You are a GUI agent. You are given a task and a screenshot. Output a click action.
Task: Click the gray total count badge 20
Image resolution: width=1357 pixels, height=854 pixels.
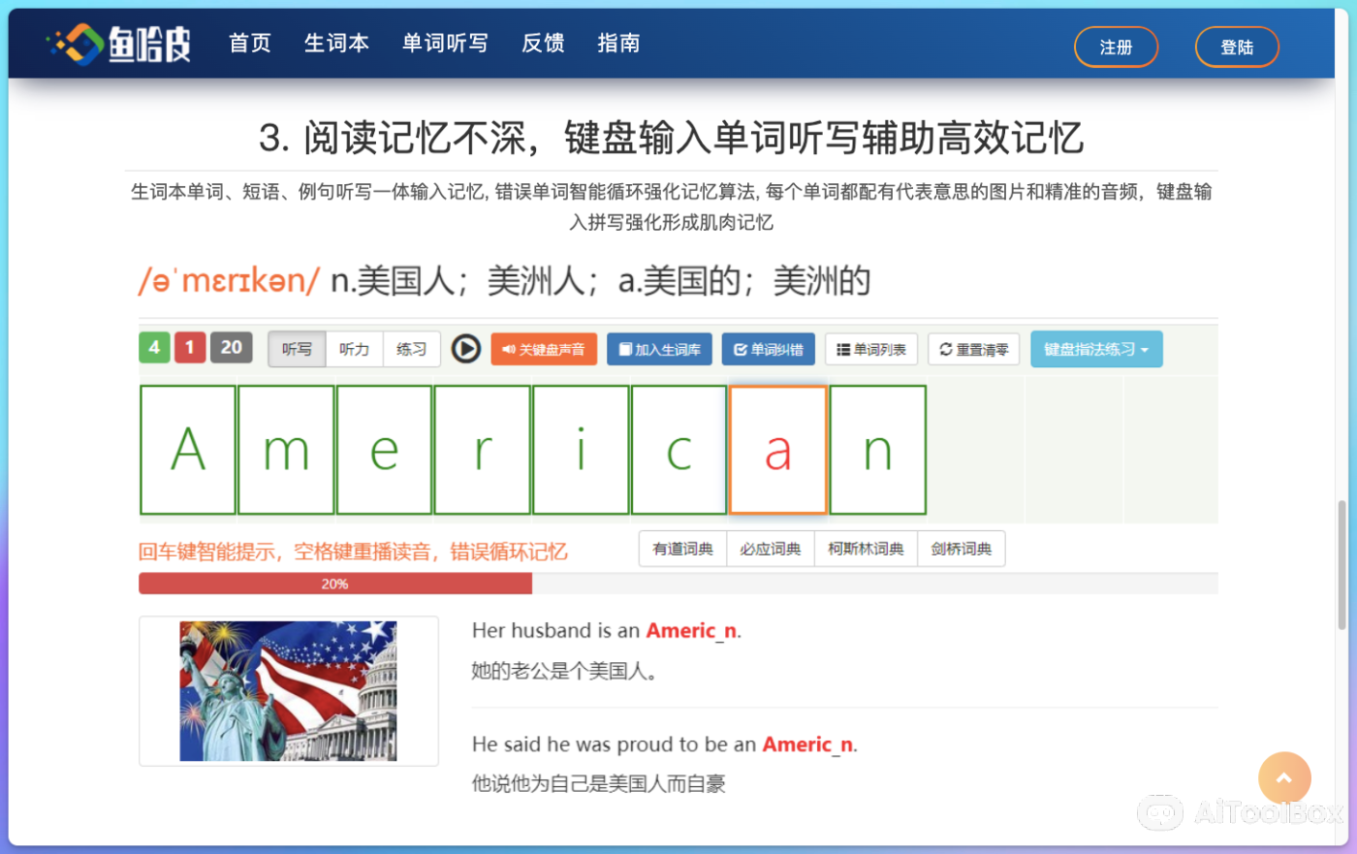click(x=231, y=347)
